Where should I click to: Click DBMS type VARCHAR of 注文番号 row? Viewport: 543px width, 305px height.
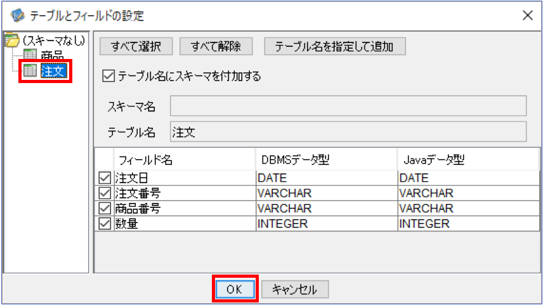[x=327, y=193]
